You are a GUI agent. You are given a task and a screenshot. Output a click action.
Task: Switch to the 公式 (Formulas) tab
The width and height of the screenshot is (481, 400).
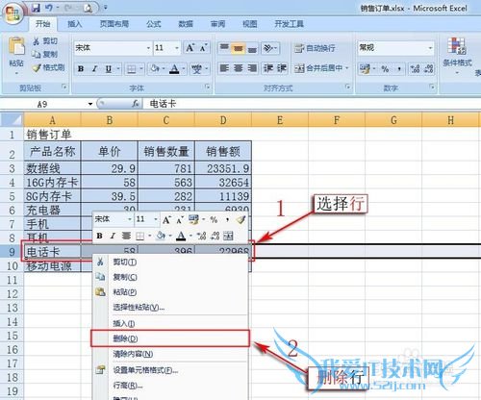pos(154,24)
